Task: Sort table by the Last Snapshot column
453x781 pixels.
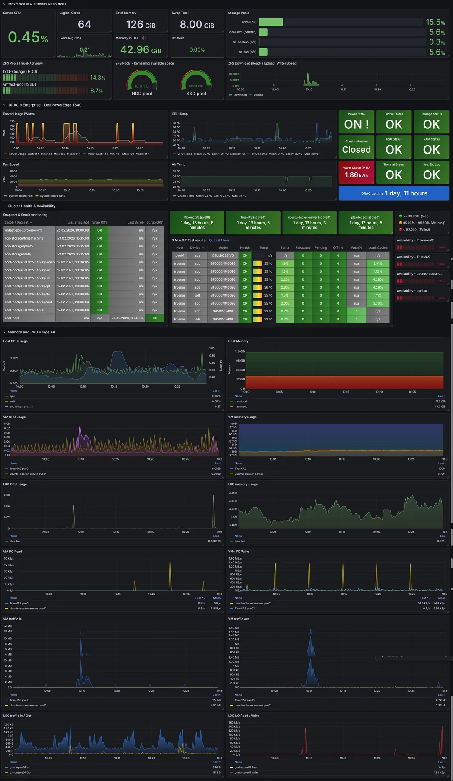Action: coord(78,223)
